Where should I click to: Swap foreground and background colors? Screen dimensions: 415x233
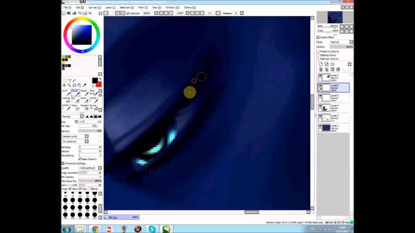click(100, 79)
